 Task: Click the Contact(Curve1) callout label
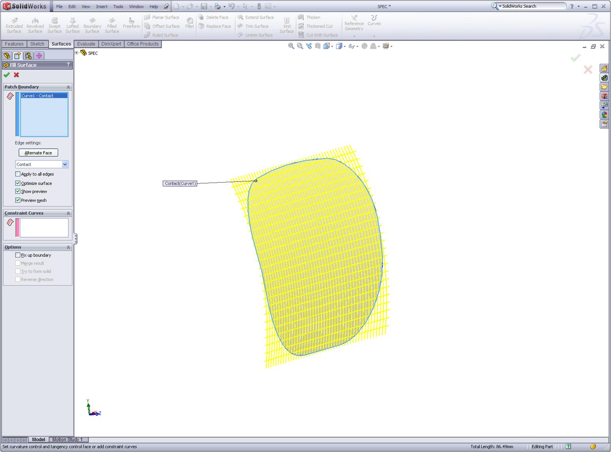point(180,183)
